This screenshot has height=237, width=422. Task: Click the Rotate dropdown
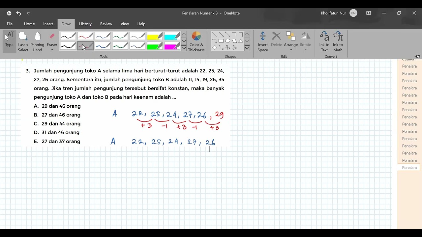click(x=305, y=41)
